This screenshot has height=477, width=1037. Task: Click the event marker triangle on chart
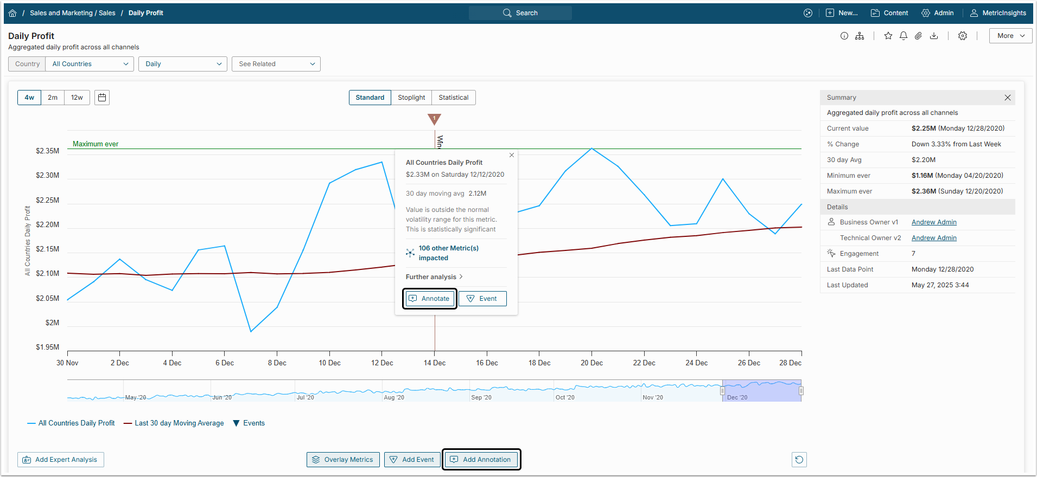tap(434, 119)
